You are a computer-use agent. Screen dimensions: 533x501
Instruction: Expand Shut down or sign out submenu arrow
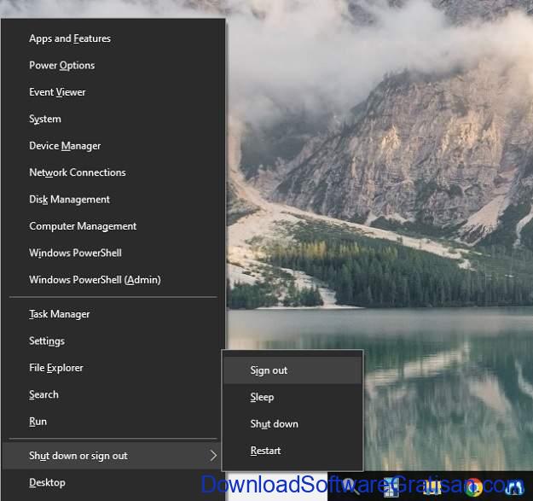[213, 456]
